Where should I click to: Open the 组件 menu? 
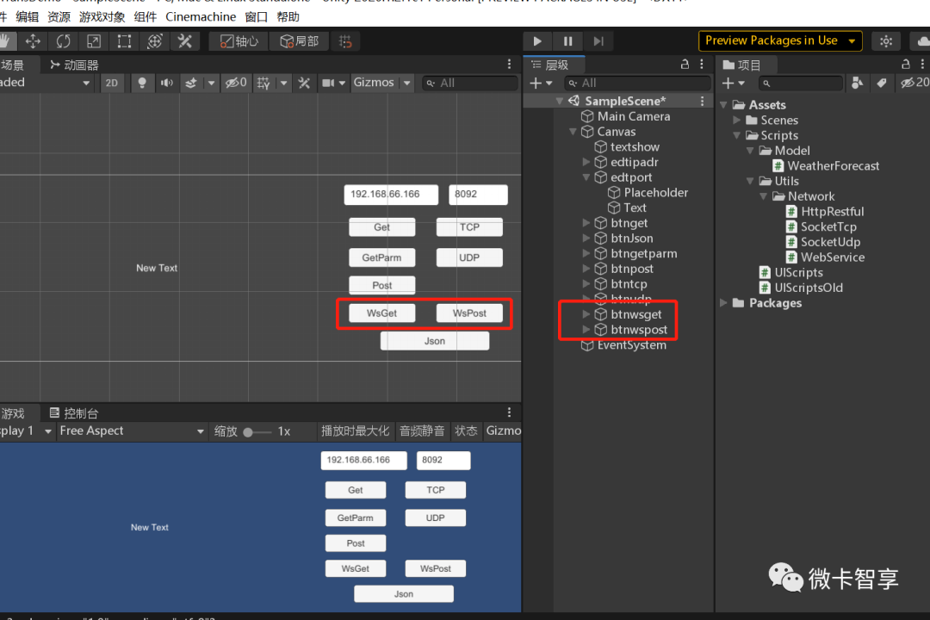click(x=146, y=16)
